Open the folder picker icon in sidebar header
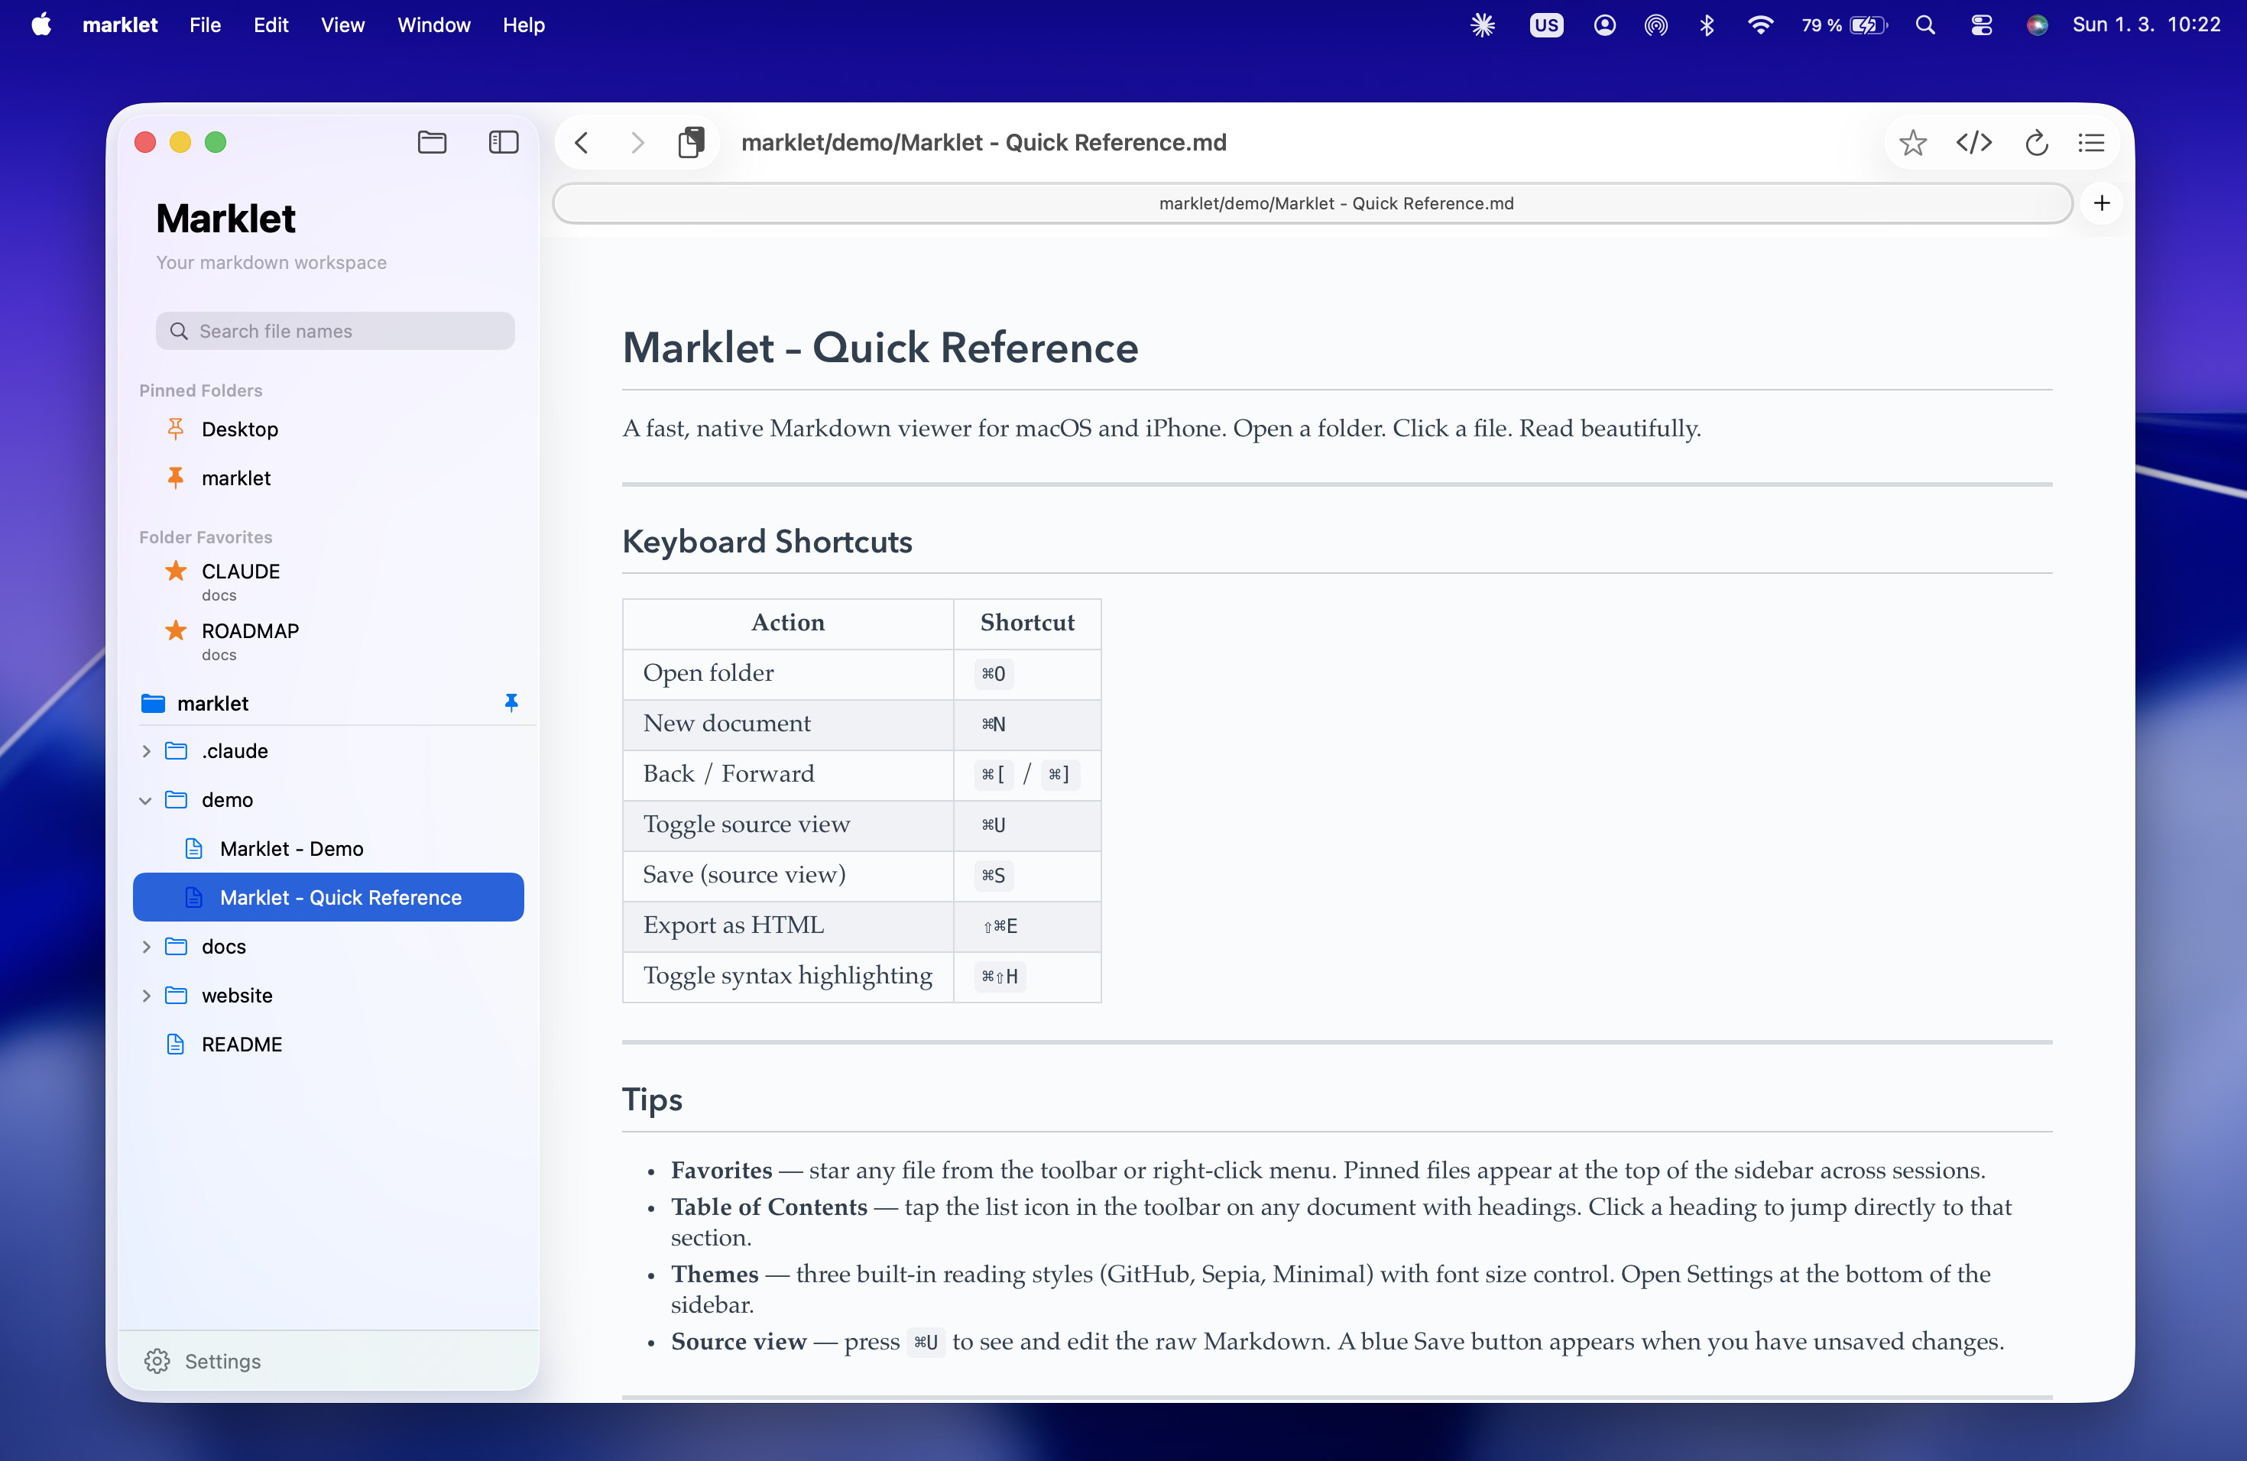Screen dimensions: 2247x1461 [433, 143]
